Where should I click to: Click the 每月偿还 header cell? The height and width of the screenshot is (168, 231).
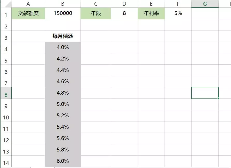pos(63,36)
